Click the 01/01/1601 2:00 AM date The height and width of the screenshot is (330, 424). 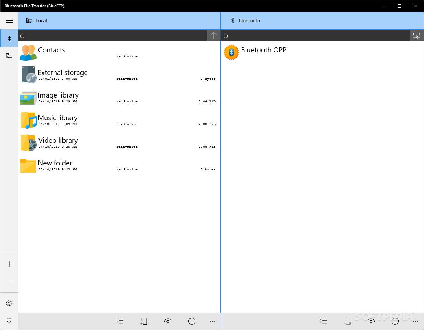point(57,79)
